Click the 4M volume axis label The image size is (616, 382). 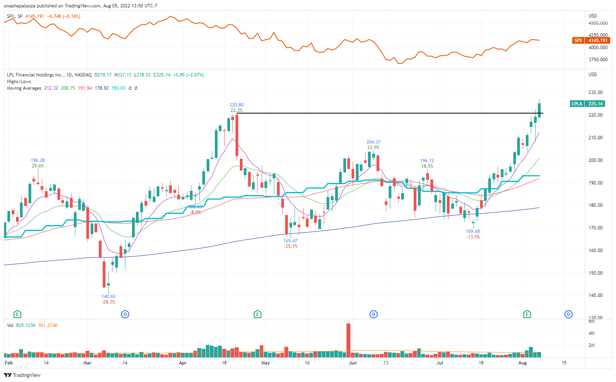591,333
